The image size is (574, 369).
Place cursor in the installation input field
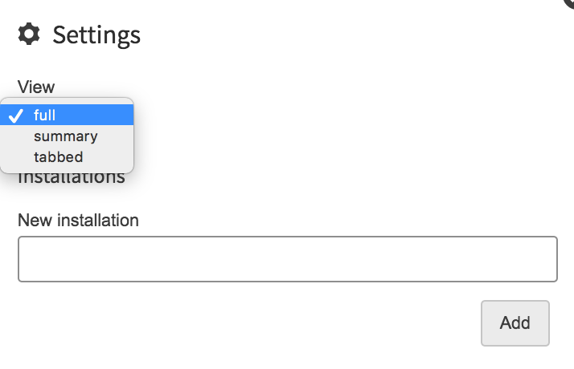click(288, 259)
